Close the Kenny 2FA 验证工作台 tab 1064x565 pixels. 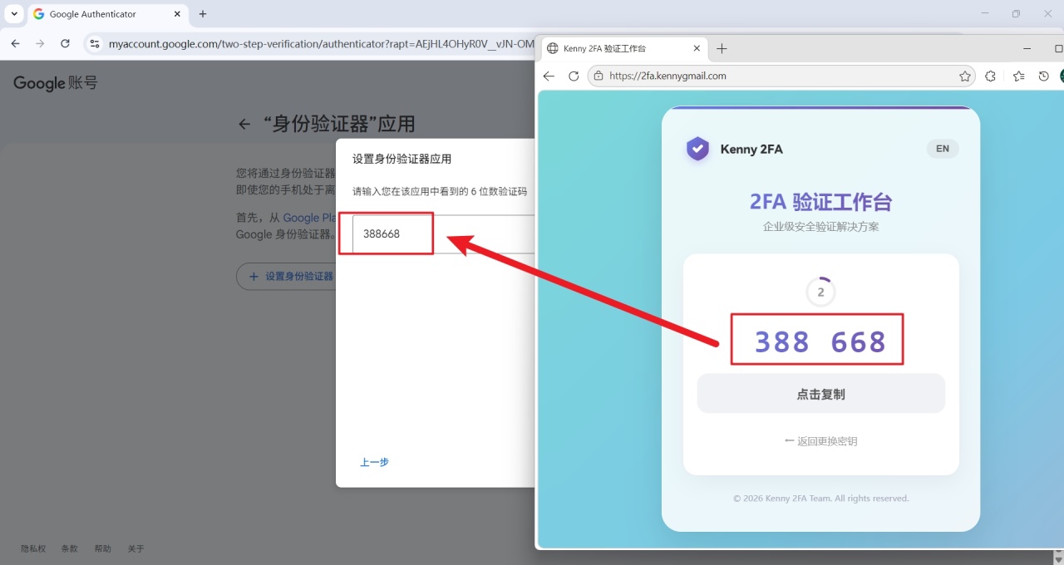[x=697, y=49]
